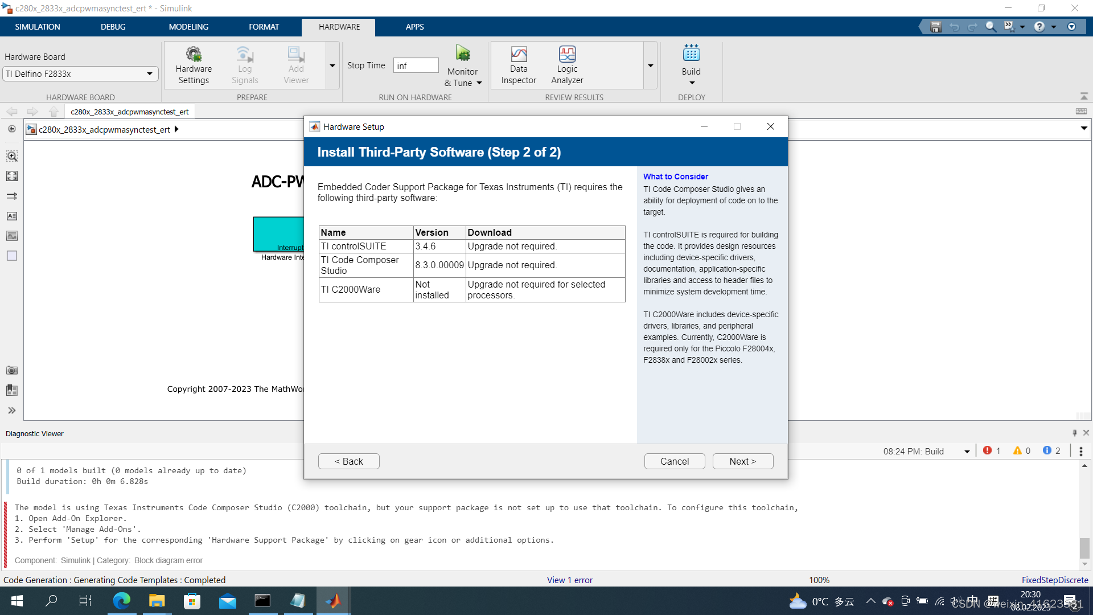Collapse the toolstrip with the minimize arrow
The width and height of the screenshot is (1093, 615).
coord(1084,96)
